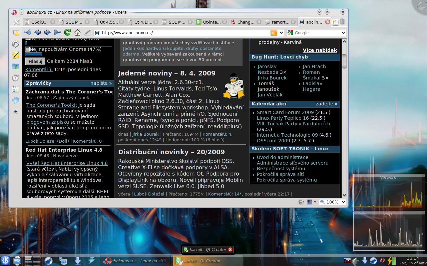Select the 'Ne, nepoužívám Gnome (47%)' poll option
The width and height of the screenshot is (427, 266).
[x=28, y=50]
